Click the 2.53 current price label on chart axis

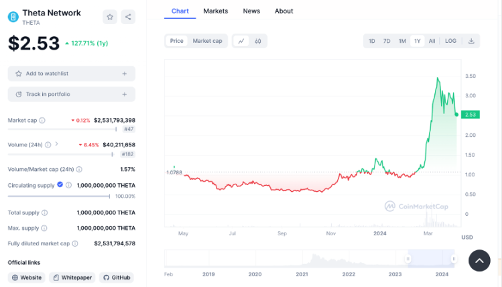point(470,115)
